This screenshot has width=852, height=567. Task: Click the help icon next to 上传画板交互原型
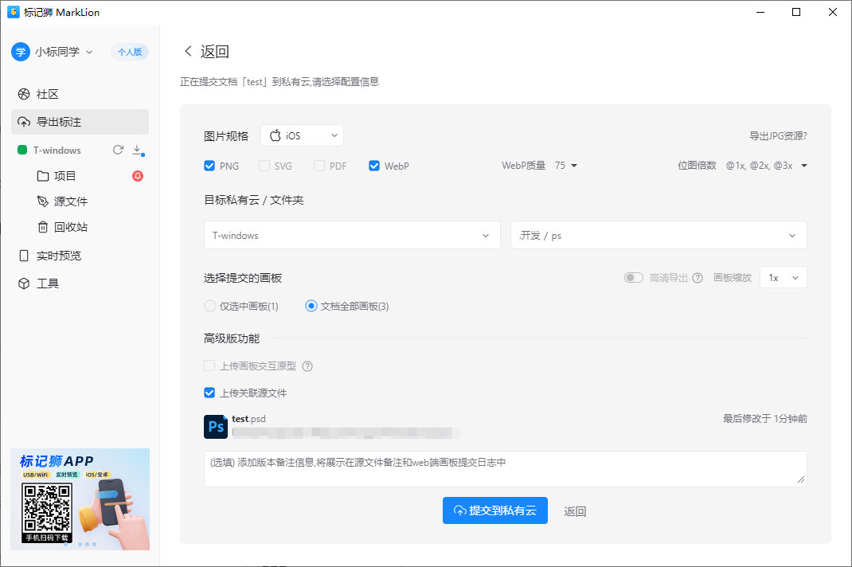point(307,366)
